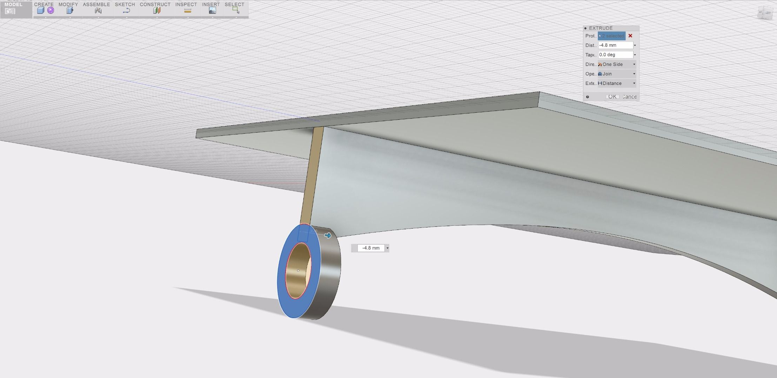Cancel the Extrude operation

[629, 97]
